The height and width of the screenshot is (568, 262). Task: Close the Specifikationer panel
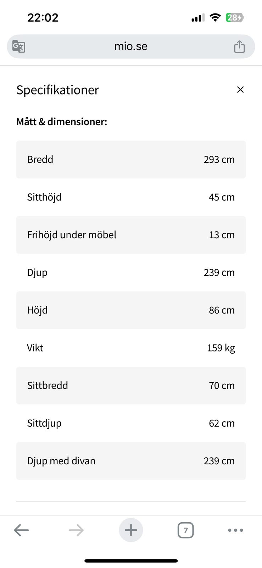[240, 90]
